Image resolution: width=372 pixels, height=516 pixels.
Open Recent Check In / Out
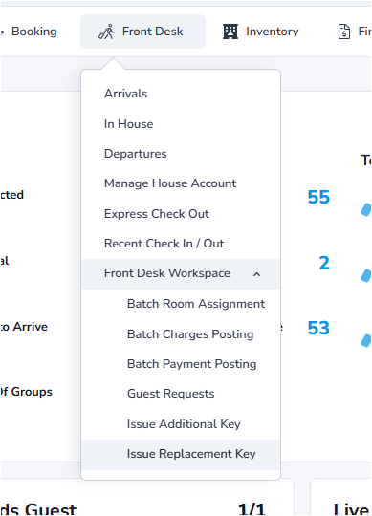point(164,244)
